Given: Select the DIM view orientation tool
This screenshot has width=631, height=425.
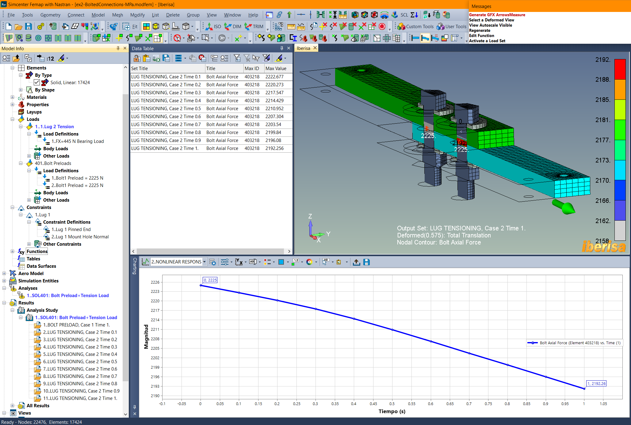Looking at the screenshot, I should pyautogui.click(x=233, y=27).
